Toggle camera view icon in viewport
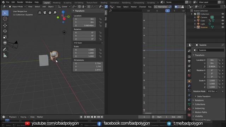This screenshot has height=127, width=226. (x=45, y=13)
